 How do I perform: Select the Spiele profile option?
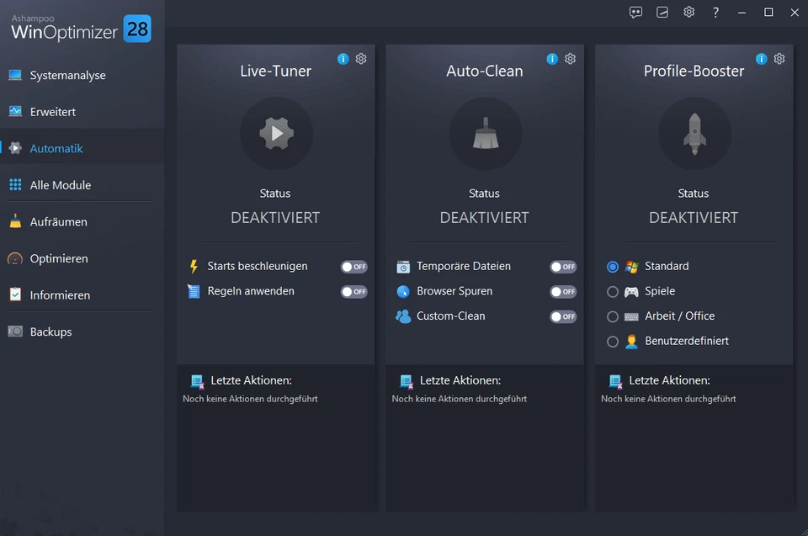pos(614,291)
